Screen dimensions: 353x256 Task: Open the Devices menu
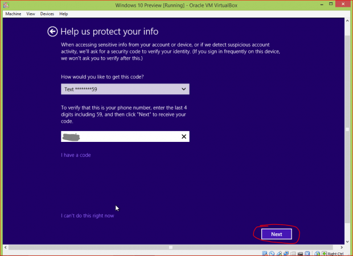click(47, 14)
